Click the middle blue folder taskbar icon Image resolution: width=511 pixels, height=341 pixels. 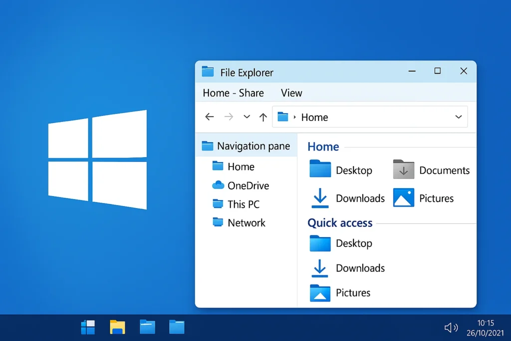pos(147,327)
